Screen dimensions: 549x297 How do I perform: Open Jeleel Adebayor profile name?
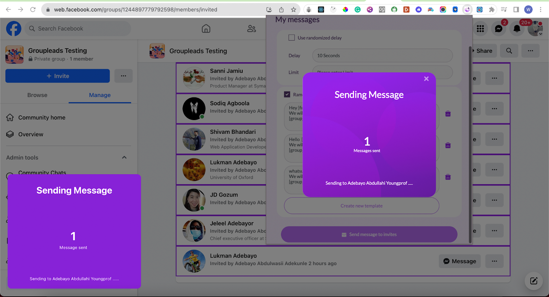click(232, 223)
